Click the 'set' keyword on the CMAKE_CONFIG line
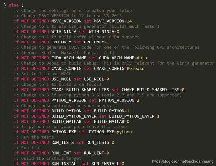 click(88, 68)
